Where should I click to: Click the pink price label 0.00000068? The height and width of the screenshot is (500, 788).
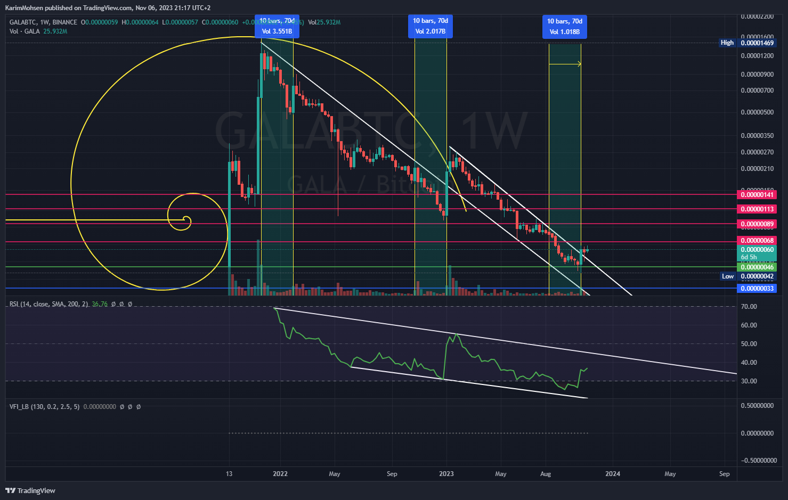(x=757, y=241)
